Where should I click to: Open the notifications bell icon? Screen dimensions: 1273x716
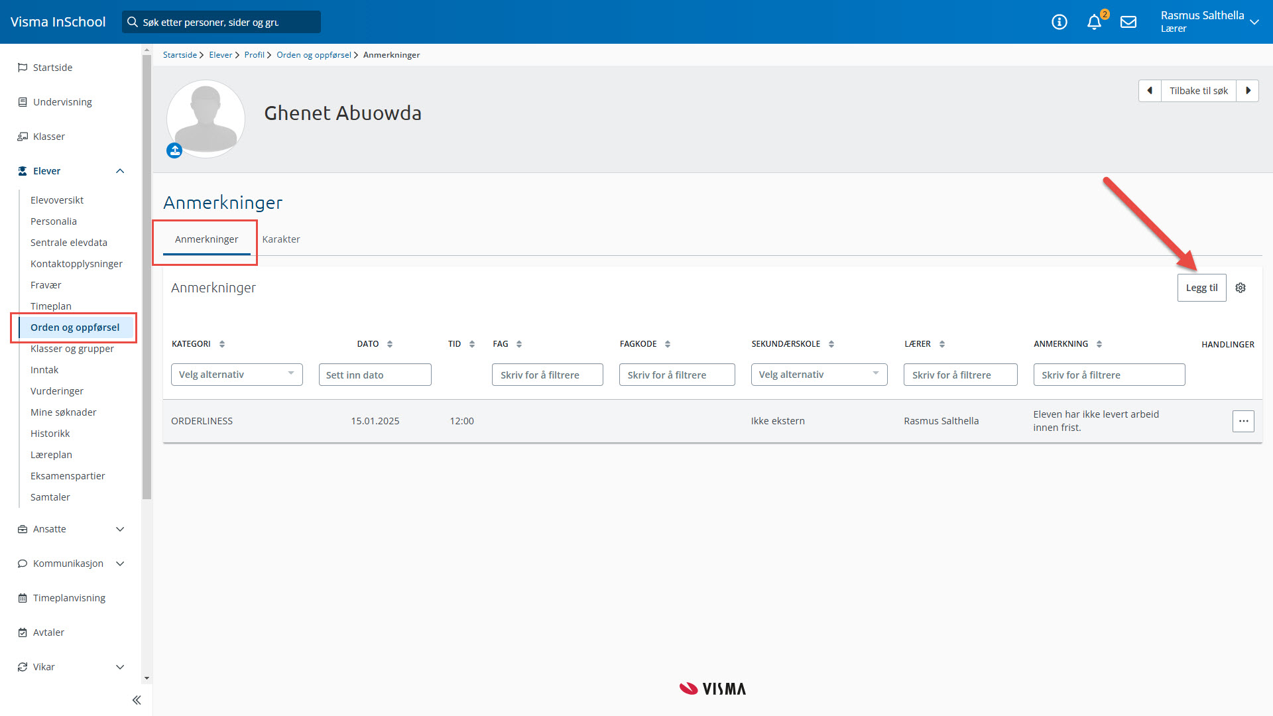point(1094,23)
